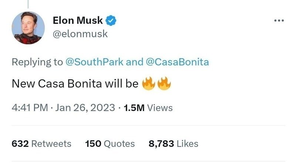Open the @CasaBonita mention link
Viewport: 296px width, 166px height.
178,62
